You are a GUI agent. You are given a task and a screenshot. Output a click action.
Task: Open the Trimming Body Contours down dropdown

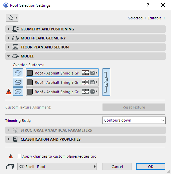coord(134,120)
